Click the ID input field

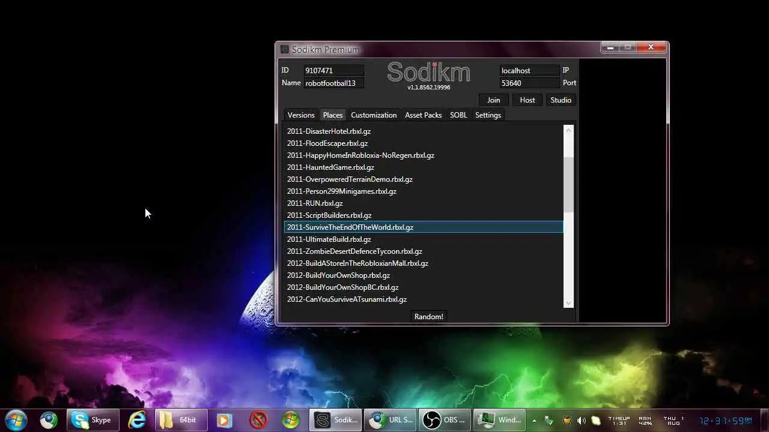tap(333, 70)
